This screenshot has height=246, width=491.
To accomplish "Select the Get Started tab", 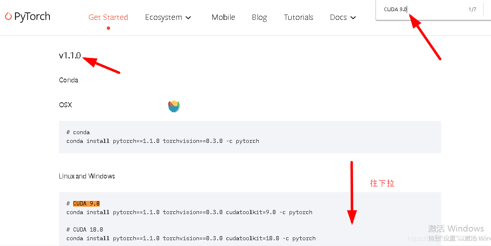I will click(x=108, y=17).
